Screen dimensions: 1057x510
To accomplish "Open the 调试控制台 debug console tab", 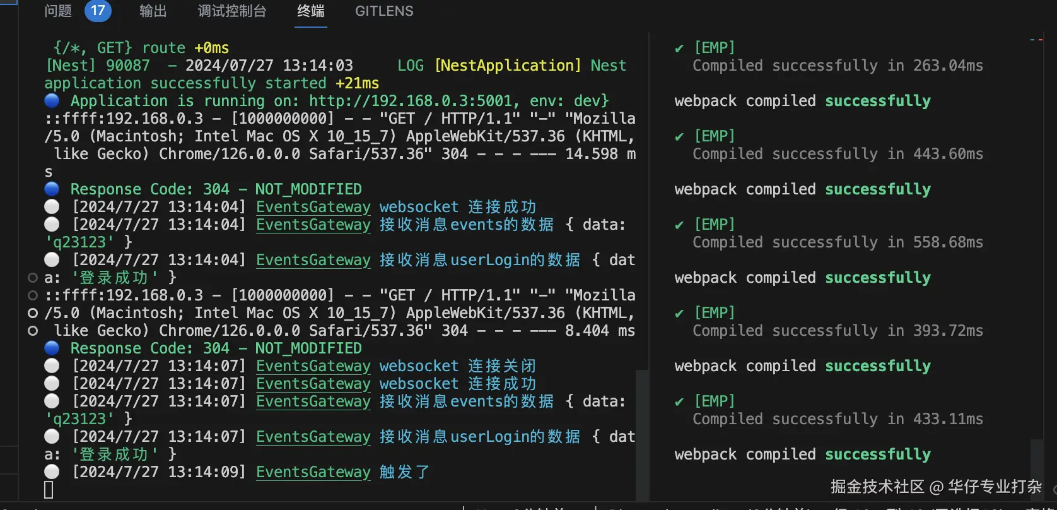I will (232, 11).
